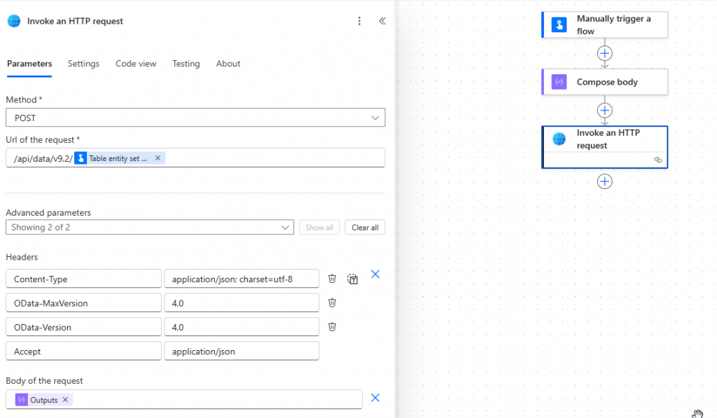Add new step after Invoke an HTTP request
This screenshot has width=717, height=418.
point(605,181)
